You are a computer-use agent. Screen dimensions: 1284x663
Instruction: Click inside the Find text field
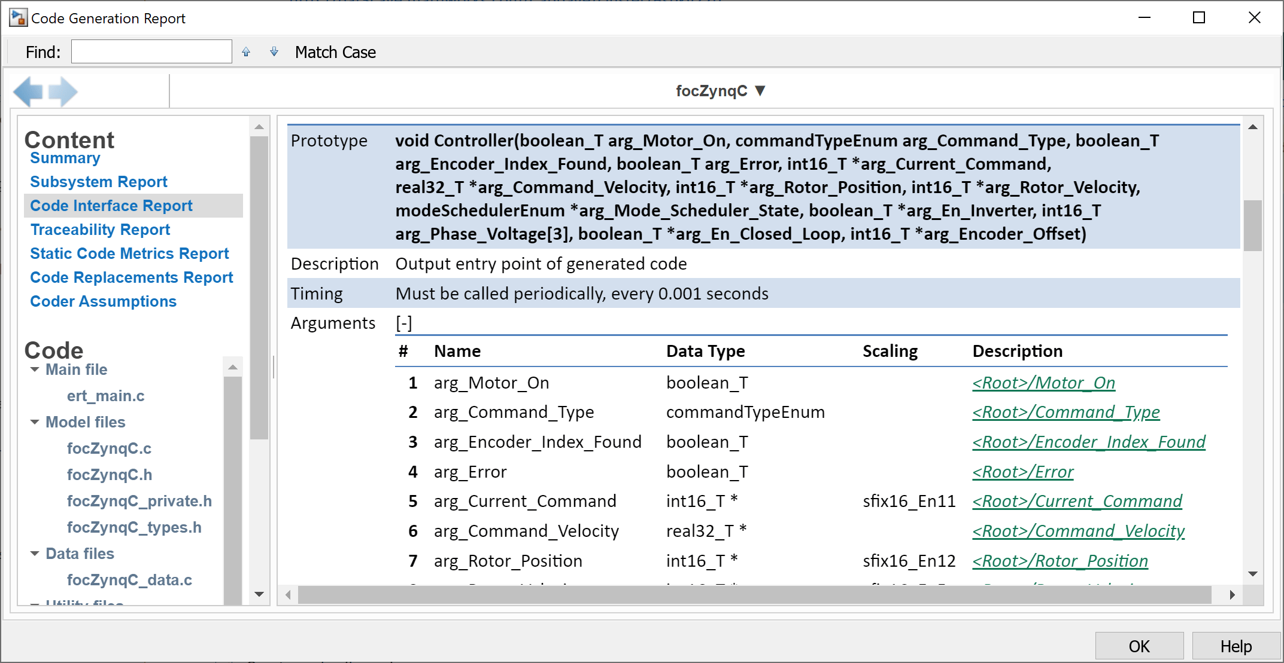pos(151,52)
